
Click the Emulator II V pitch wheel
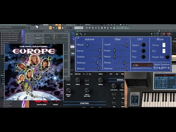[133, 99]
